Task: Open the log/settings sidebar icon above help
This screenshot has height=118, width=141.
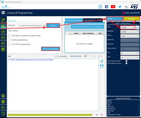Action: click(x=3, y=108)
